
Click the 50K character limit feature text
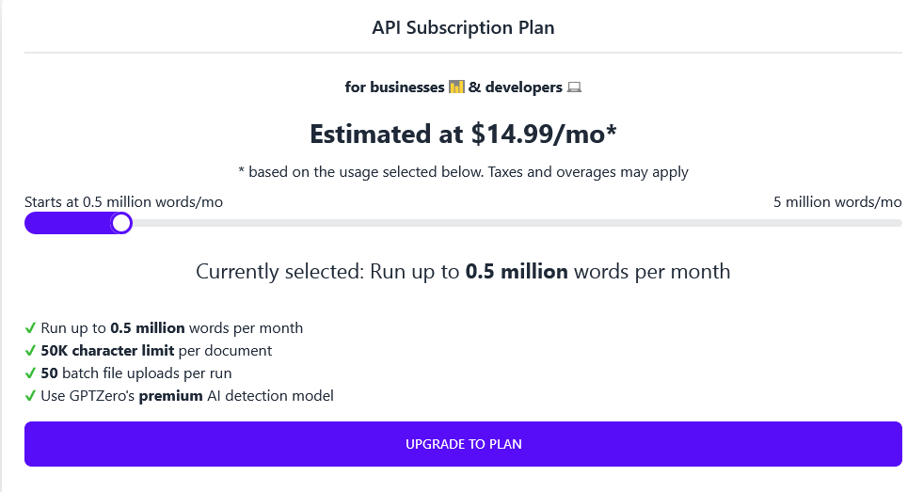tap(156, 351)
